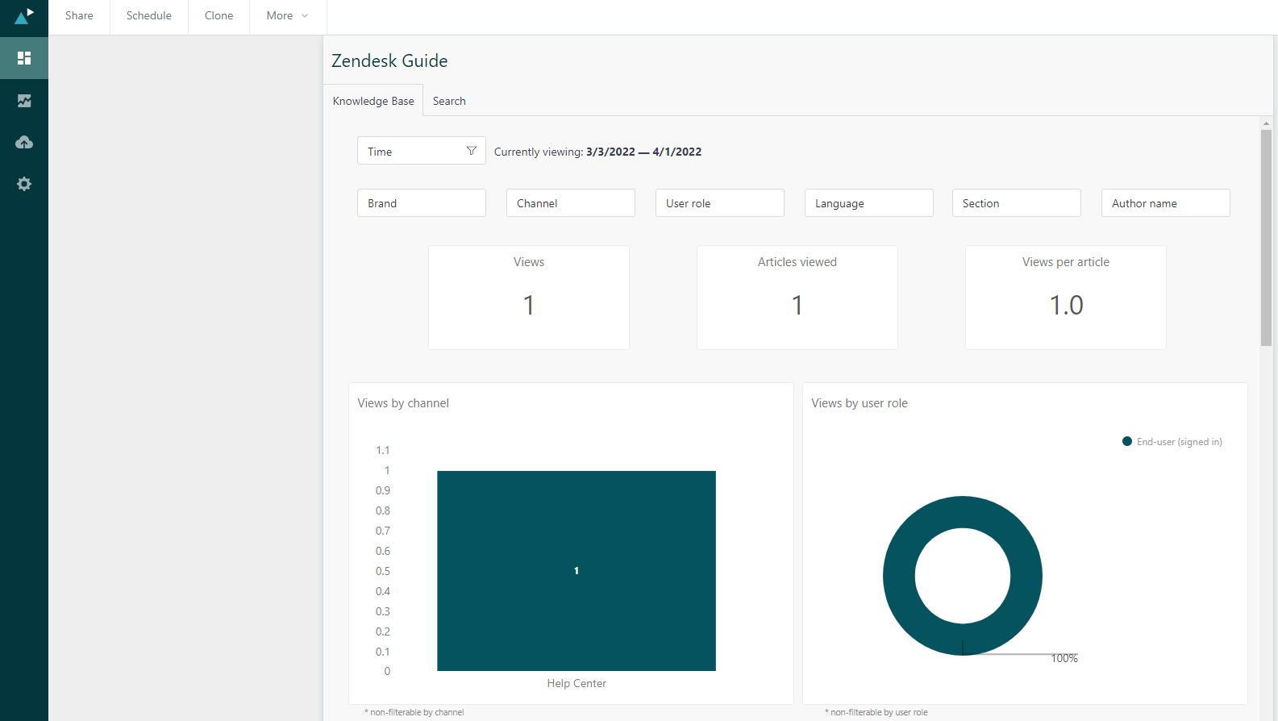Viewport: 1278px width, 721px height.
Task: Open the Brand filter
Action: [x=422, y=203]
